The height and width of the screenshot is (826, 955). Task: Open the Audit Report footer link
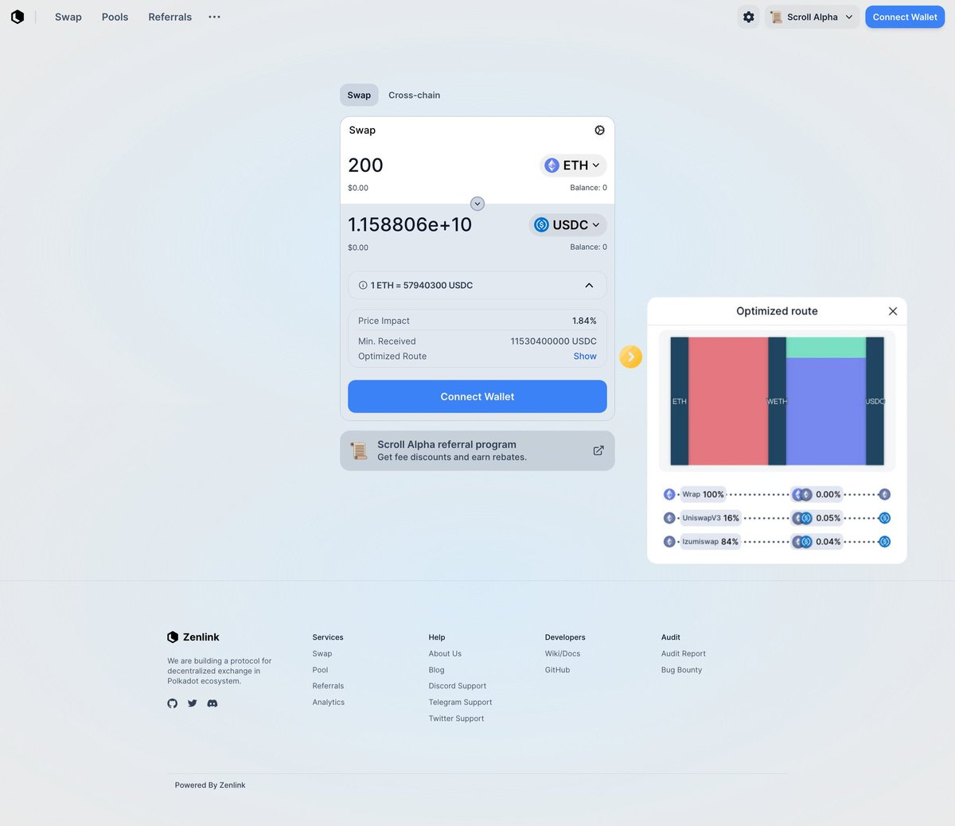(x=684, y=654)
